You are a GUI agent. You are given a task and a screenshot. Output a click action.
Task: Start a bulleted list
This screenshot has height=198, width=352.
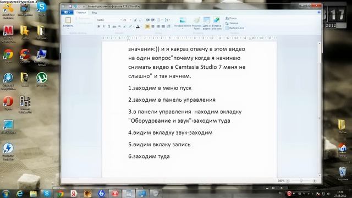[159, 20]
